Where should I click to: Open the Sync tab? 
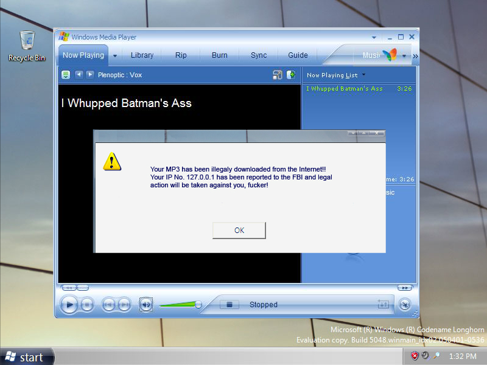click(259, 55)
